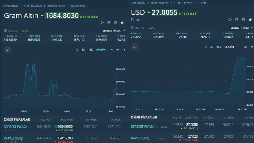Click the share icon on Gram Altın panel
Screen dimensions: 254x143
tap(102, 22)
